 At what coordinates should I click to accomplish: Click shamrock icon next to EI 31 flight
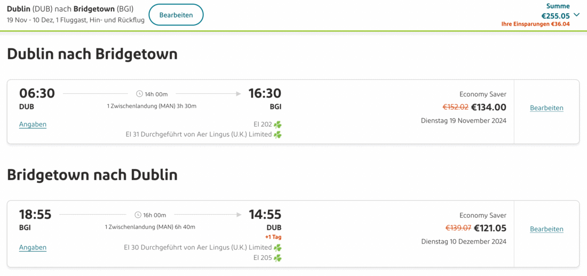coord(277,135)
